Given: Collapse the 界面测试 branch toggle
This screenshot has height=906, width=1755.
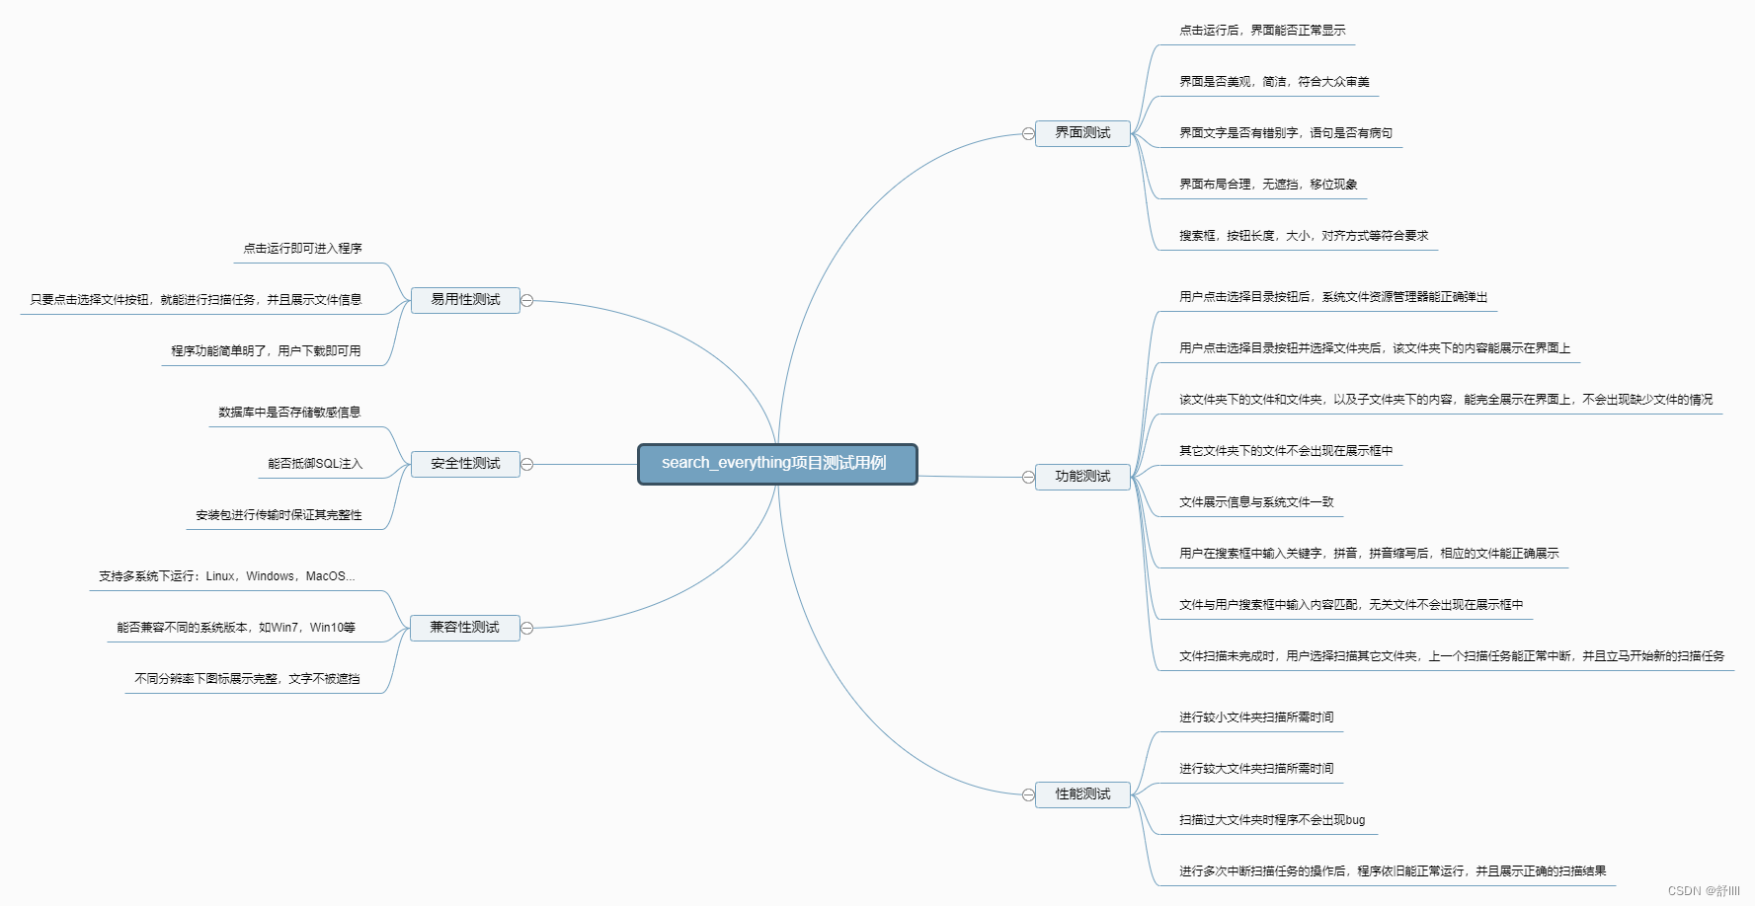Looking at the screenshot, I should pyautogui.click(x=1028, y=133).
